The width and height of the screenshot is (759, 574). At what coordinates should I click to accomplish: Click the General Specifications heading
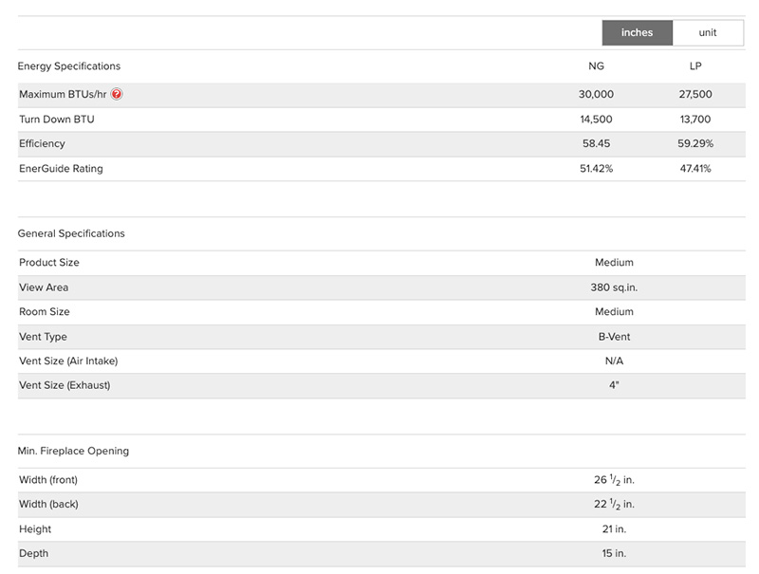(71, 233)
